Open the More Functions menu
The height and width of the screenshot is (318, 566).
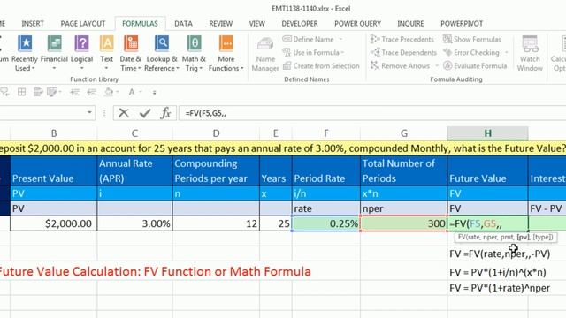pyautogui.click(x=226, y=53)
